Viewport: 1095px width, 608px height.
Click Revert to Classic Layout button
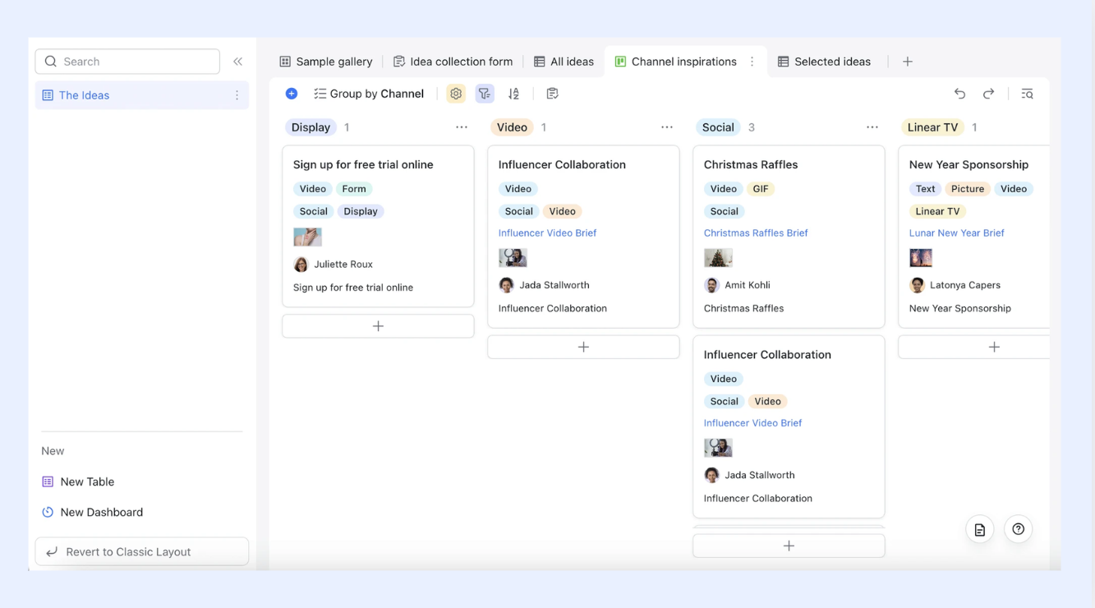[142, 551]
